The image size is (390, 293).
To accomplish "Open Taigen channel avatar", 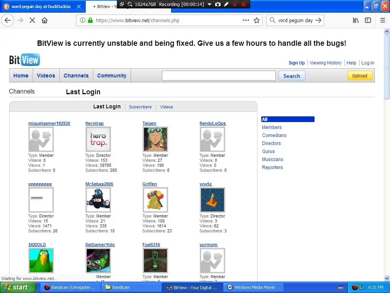I will point(155,139).
